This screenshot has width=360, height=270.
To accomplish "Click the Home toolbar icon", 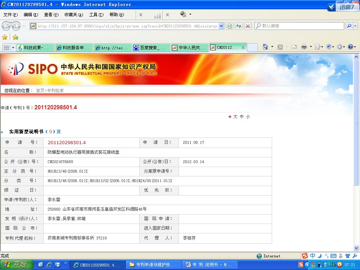I will [265, 47].
